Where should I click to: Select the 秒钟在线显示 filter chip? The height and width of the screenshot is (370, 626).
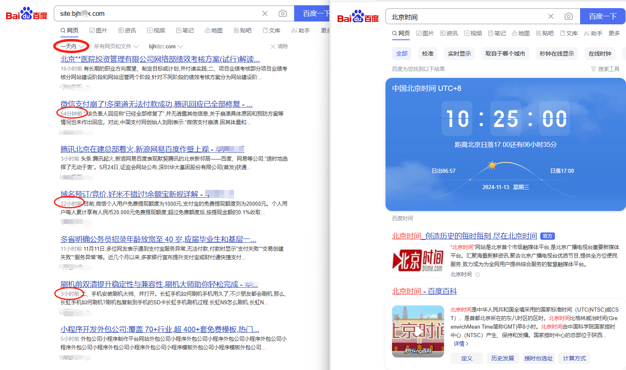click(x=557, y=54)
